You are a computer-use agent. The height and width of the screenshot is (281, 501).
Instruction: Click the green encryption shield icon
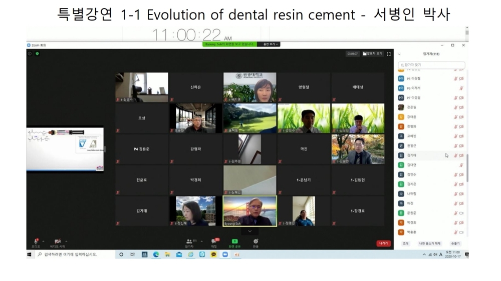(37, 53)
